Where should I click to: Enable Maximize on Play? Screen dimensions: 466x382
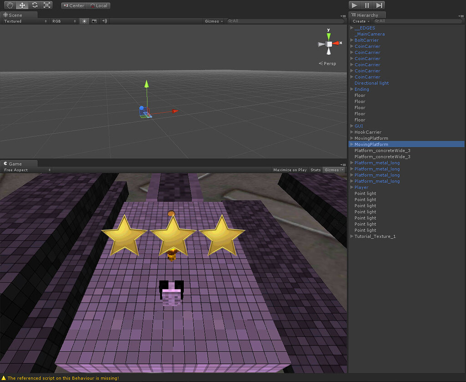click(290, 169)
